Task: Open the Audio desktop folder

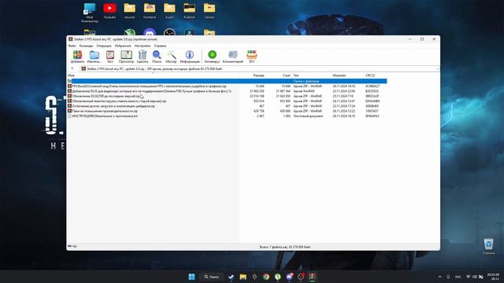Action: coord(169,11)
